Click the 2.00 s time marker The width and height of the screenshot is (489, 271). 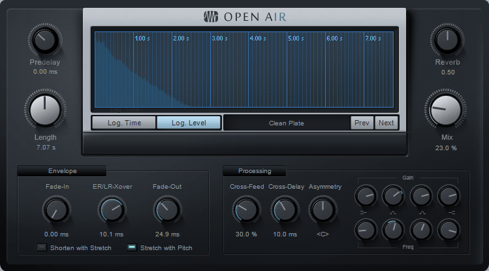click(x=181, y=39)
